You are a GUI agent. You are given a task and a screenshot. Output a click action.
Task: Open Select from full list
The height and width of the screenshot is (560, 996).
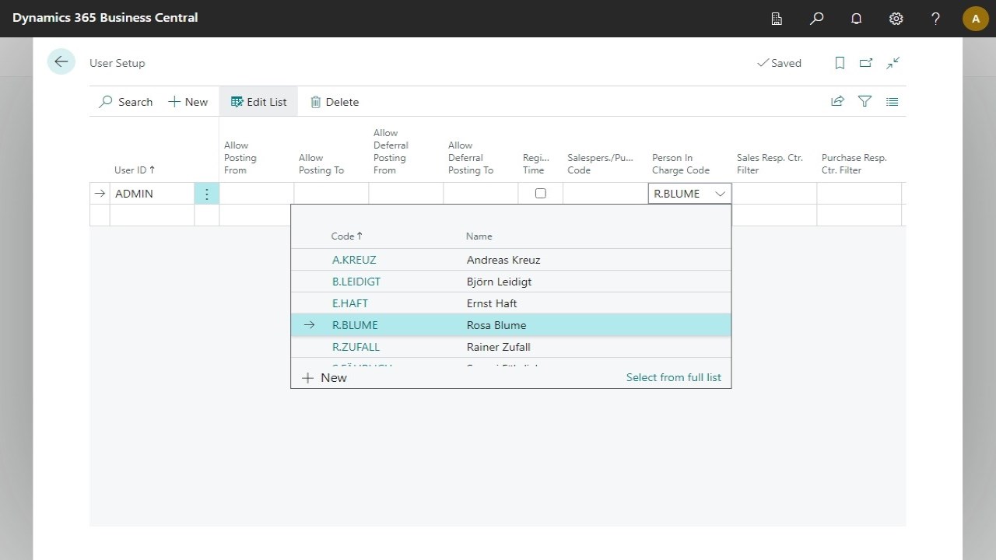click(x=673, y=377)
